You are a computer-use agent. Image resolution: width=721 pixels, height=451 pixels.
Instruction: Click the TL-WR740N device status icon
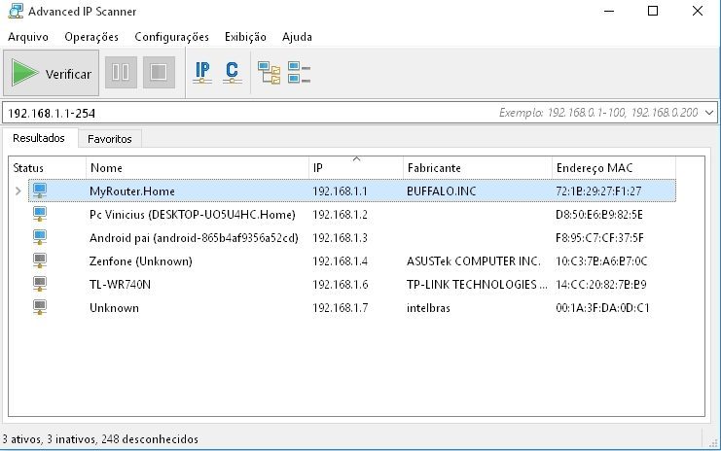[40, 284]
